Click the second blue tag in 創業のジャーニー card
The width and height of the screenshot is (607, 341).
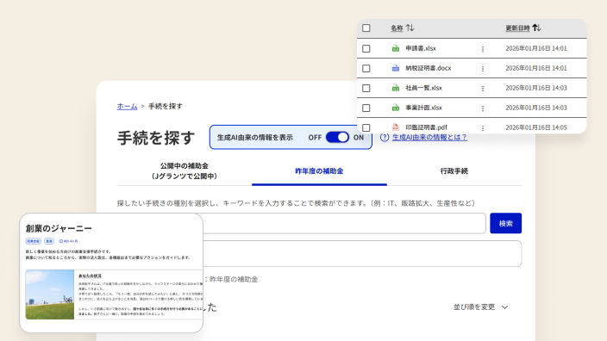(x=49, y=241)
